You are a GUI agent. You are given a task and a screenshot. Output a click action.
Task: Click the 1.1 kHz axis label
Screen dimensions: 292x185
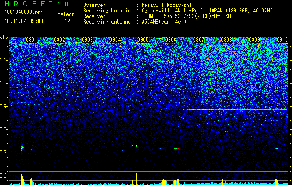tap(4, 60)
